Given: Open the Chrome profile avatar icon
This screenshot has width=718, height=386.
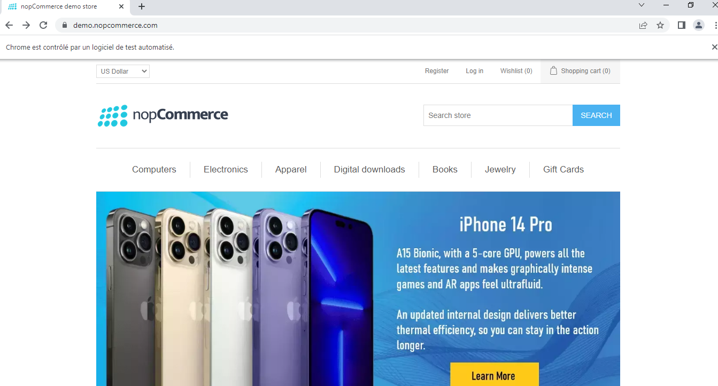Looking at the screenshot, I should (699, 25).
